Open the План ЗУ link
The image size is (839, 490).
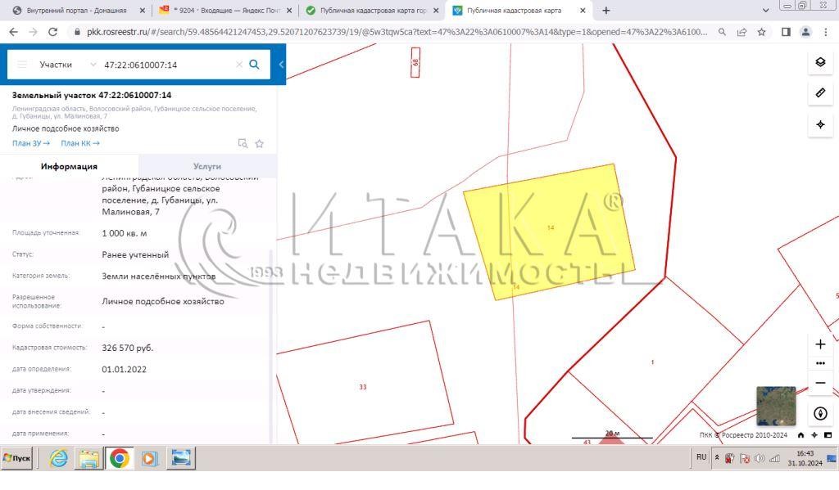point(31,143)
